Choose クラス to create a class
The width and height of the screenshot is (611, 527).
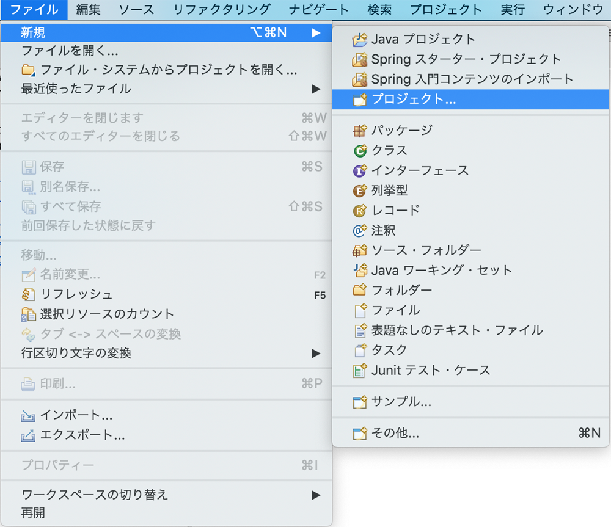tap(470, 150)
